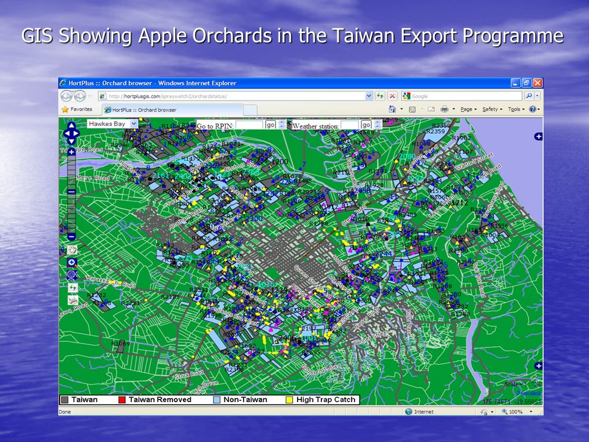Click the zoom bar slider handle
Screen dimensions: 589x442
[x=71, y=192]
